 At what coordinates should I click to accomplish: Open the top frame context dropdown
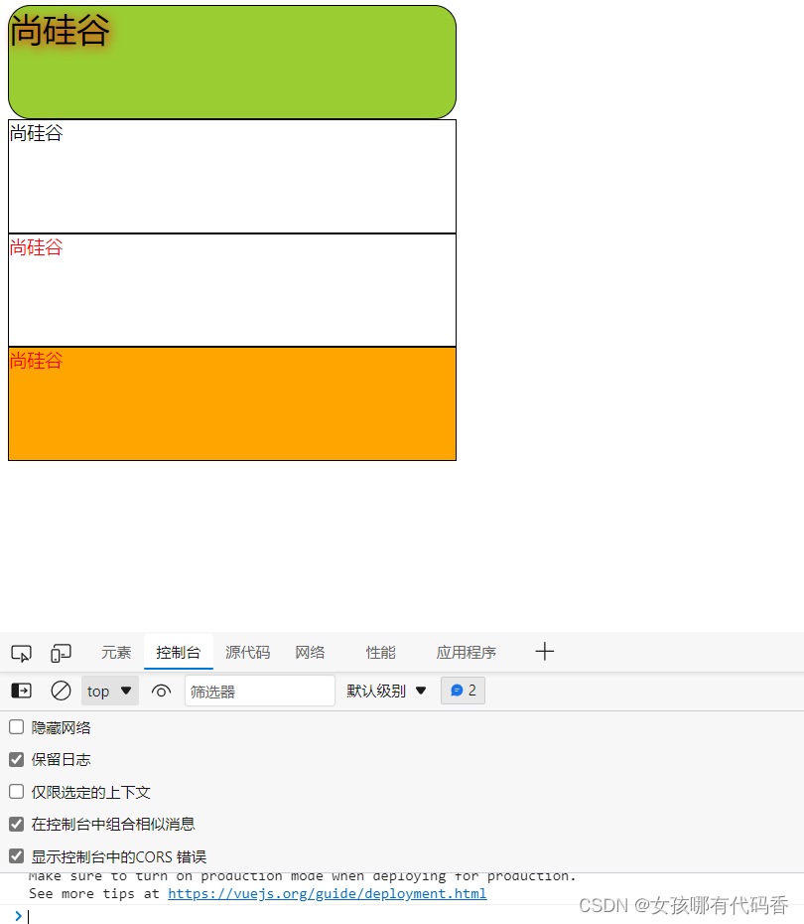tap(109, 691)
